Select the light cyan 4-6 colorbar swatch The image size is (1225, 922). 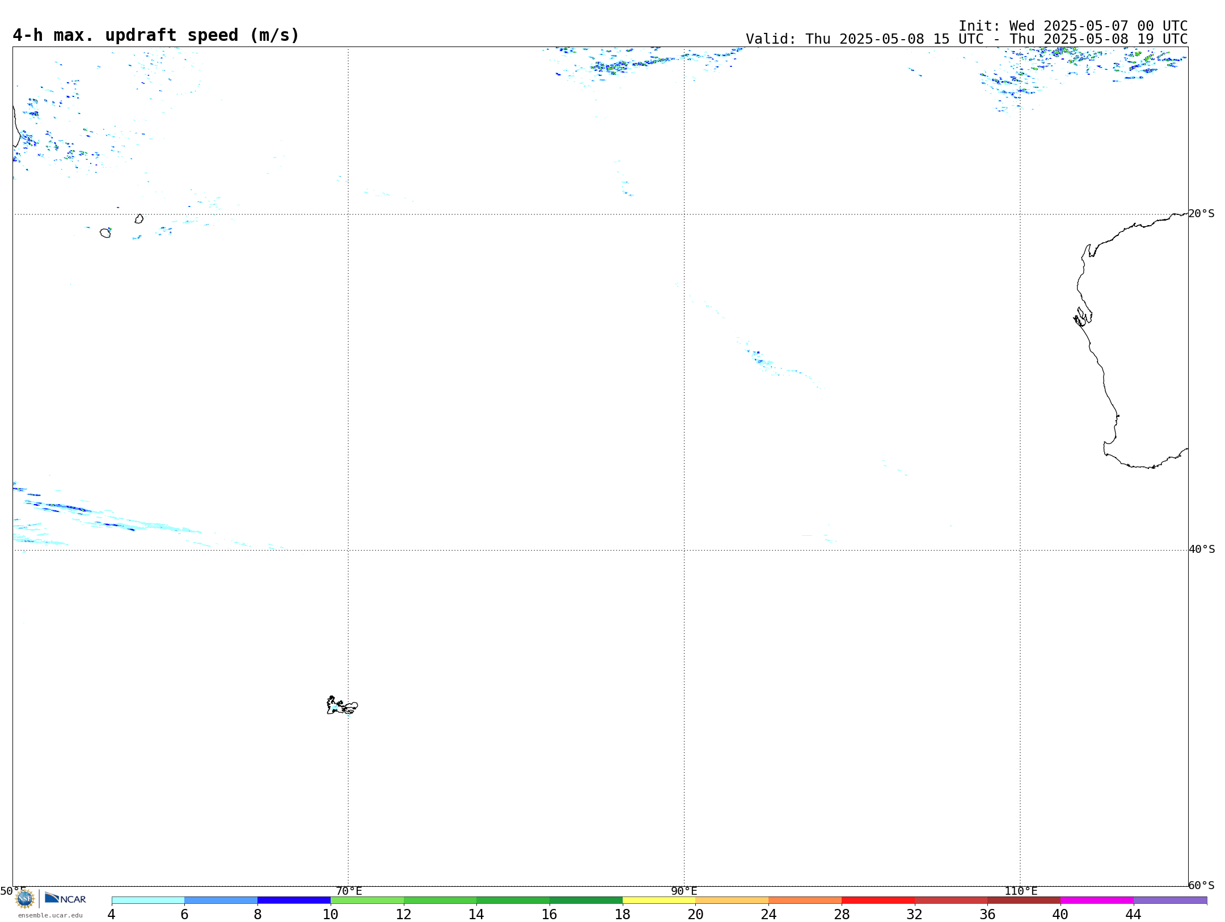point(148,900)
